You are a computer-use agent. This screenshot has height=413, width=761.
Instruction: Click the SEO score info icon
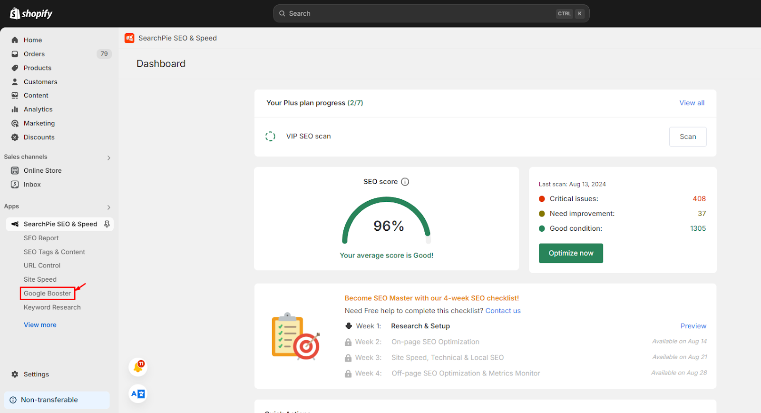(405, 182)
